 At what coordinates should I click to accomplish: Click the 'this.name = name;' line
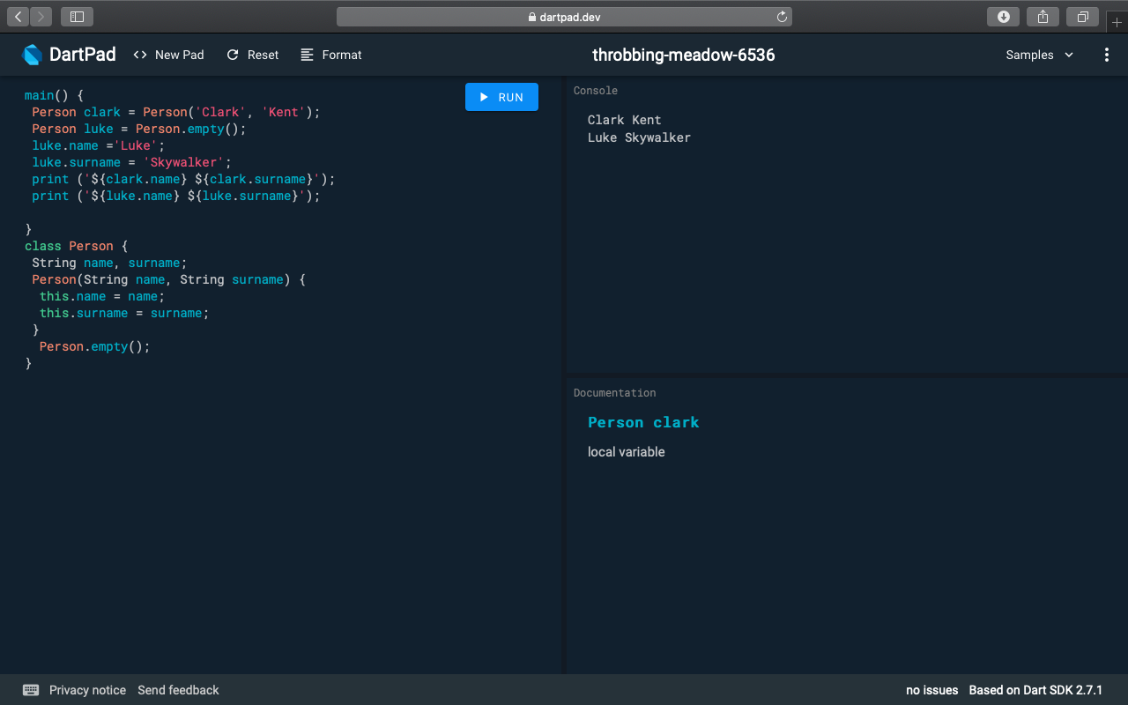click(x=102, y=296)
